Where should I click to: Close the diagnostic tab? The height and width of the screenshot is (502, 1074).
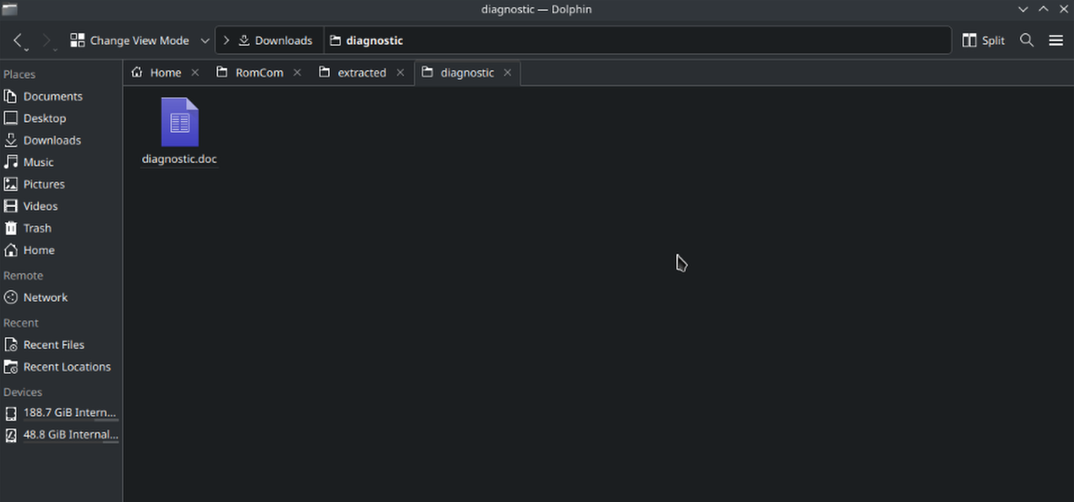(x=507, y=73)
